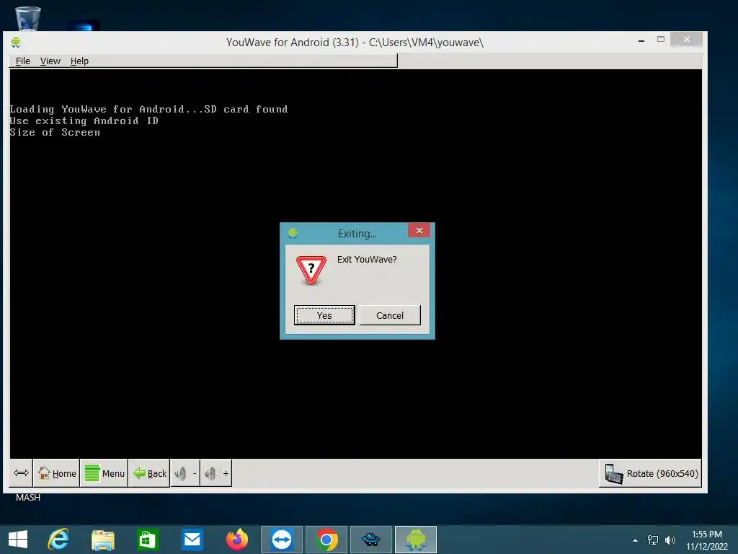Open File Explorer from taskbar
Image resolution: width=738 pixels, height=554 pixels.
tap(102, 540)
